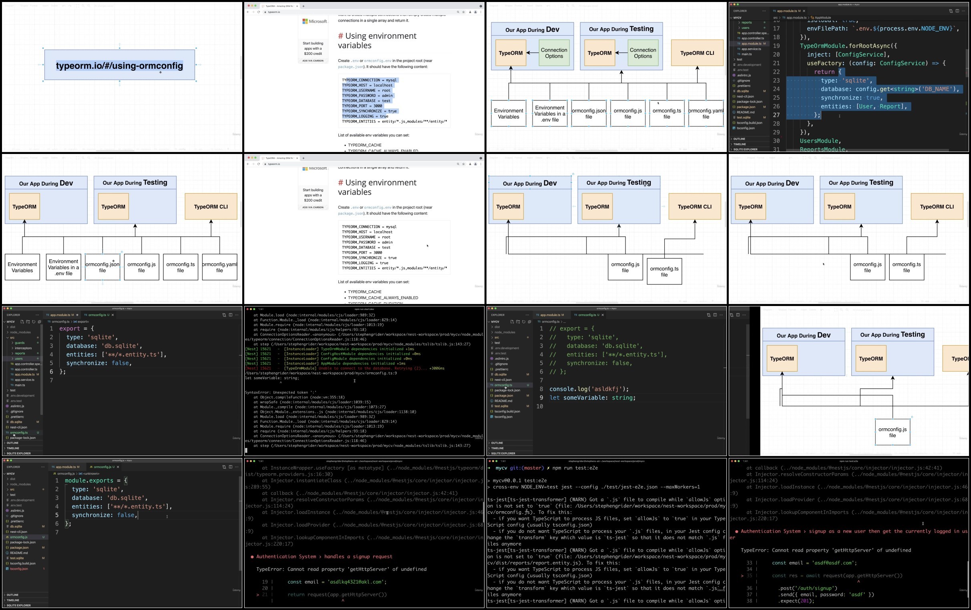
Task: Click Open Changes icon in ormconfig.js VS Code window
Action: coord(224,466)
